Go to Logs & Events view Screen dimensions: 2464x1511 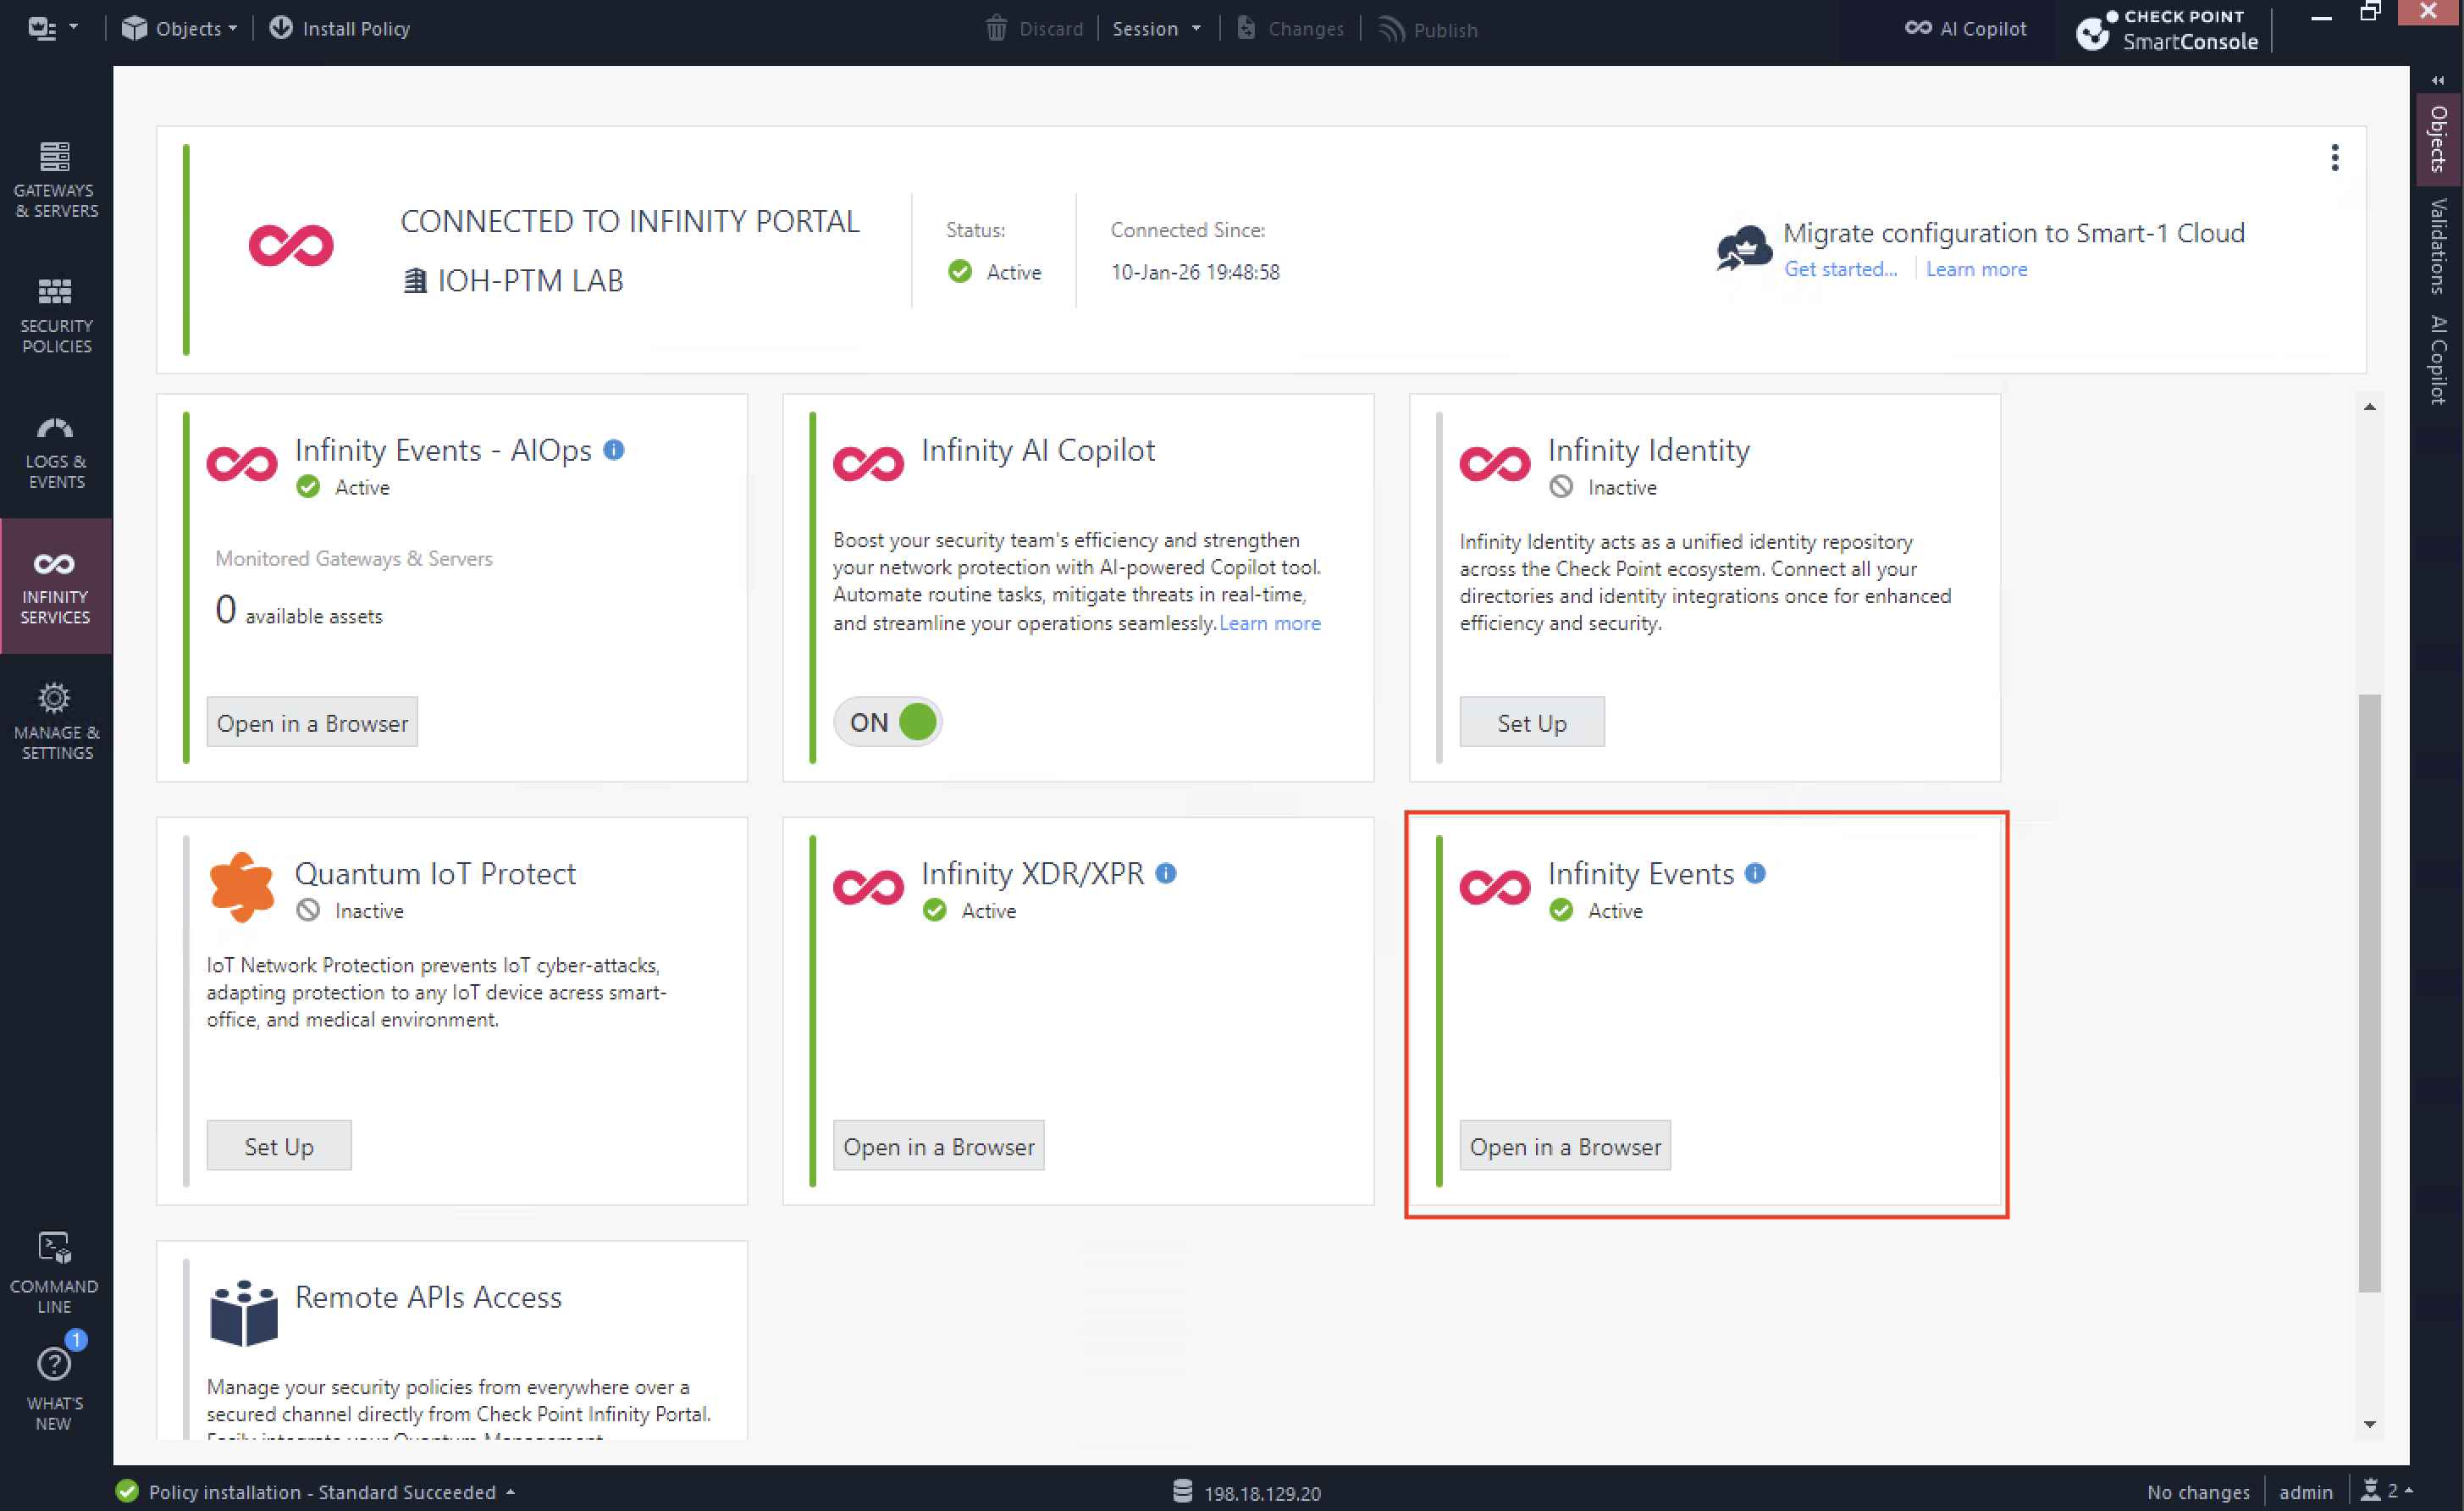click(x=56, y=451)
